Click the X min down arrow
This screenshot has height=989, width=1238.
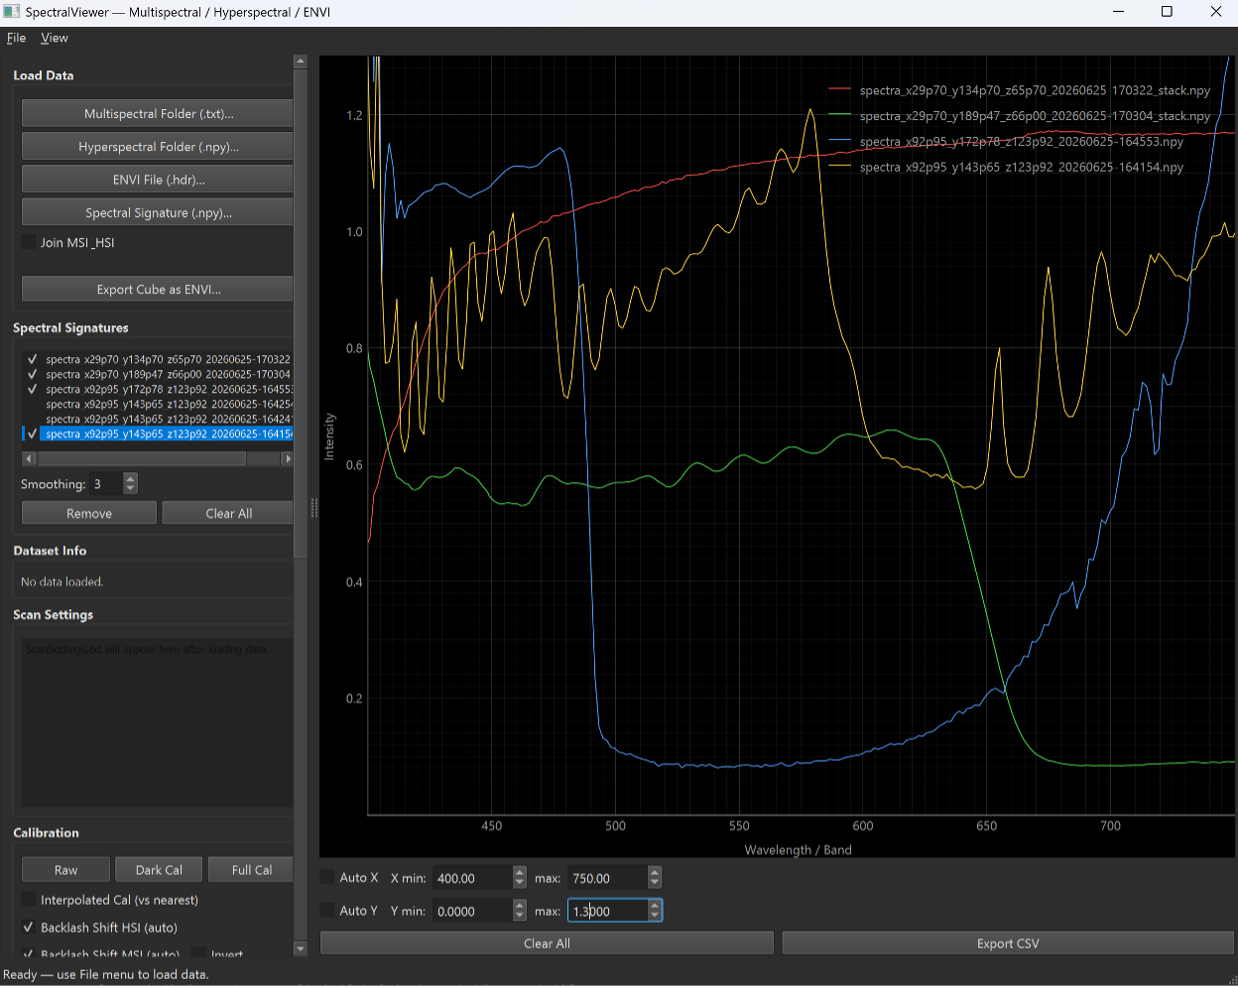tap(520, 883)
